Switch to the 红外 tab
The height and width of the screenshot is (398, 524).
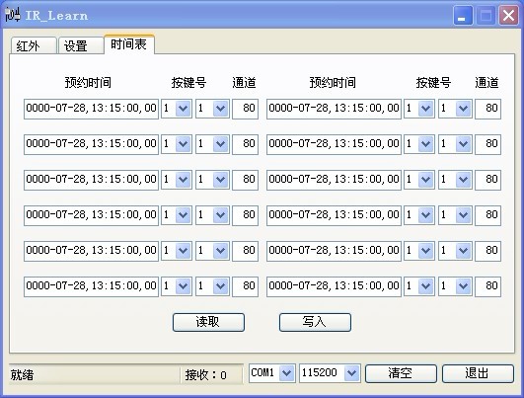[x=34, y=45]
